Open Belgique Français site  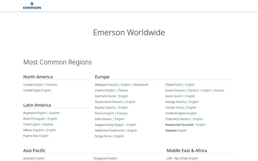pyautogui.click(x=112, y=85)
